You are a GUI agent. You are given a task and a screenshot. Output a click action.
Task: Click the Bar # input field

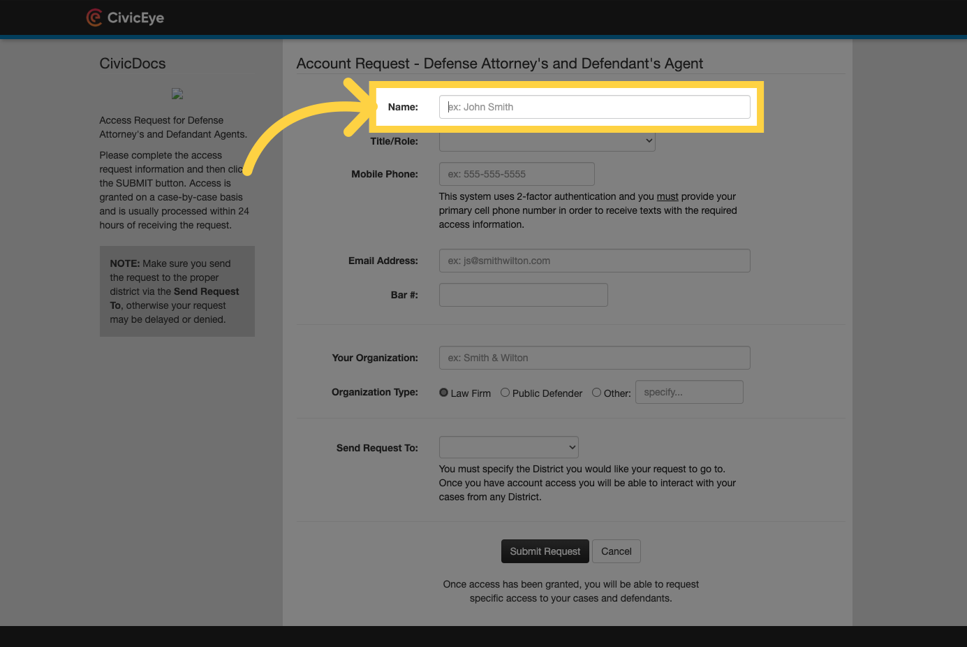pyautogui.click(x=523, y=295)
